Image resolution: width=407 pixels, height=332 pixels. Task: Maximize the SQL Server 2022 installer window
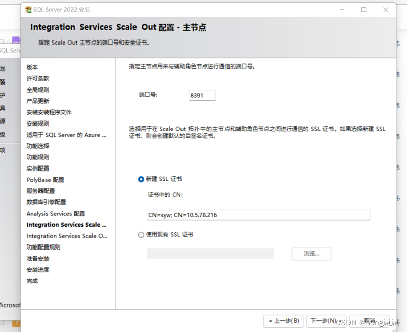(x=364, y=10)
